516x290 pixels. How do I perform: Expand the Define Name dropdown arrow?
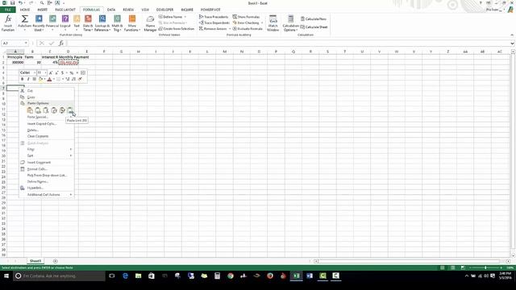[x=185, y=17]
